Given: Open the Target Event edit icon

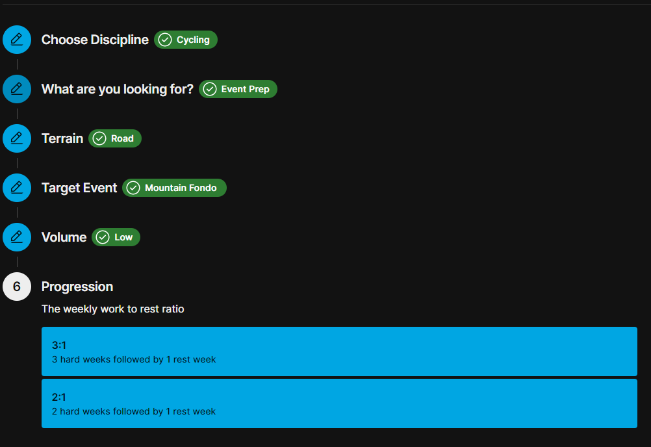Looking at the screenshot, I should point(17,188).
